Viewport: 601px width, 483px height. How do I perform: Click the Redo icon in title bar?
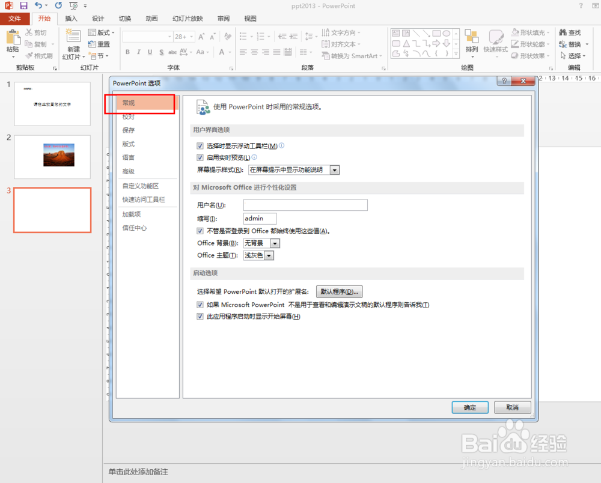(x=58, y=5)
